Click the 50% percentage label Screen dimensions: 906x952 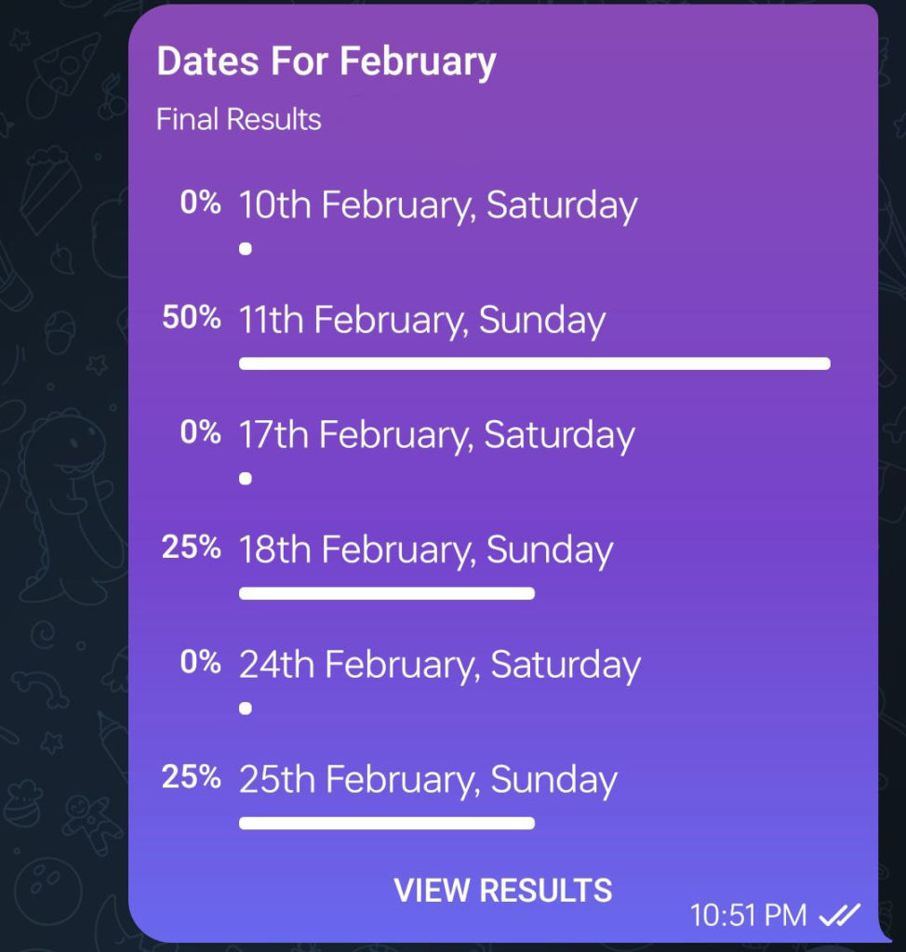[191, 317]
